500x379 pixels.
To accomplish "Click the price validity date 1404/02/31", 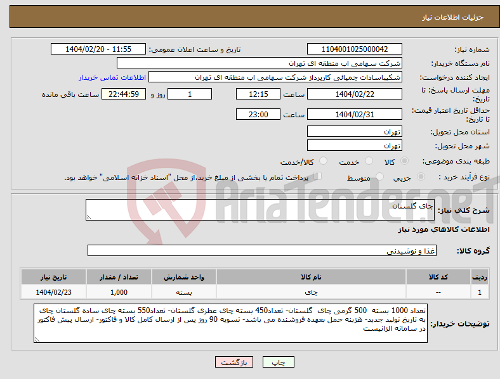I will coord(354,114).
